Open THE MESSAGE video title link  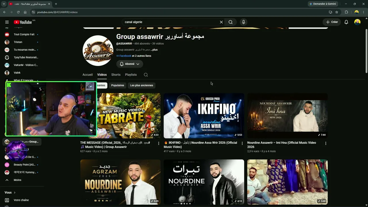click(115, 145)
